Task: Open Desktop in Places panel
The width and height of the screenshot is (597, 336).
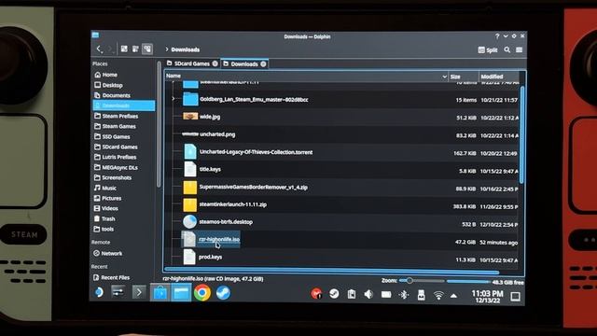Action: point(108,85)
